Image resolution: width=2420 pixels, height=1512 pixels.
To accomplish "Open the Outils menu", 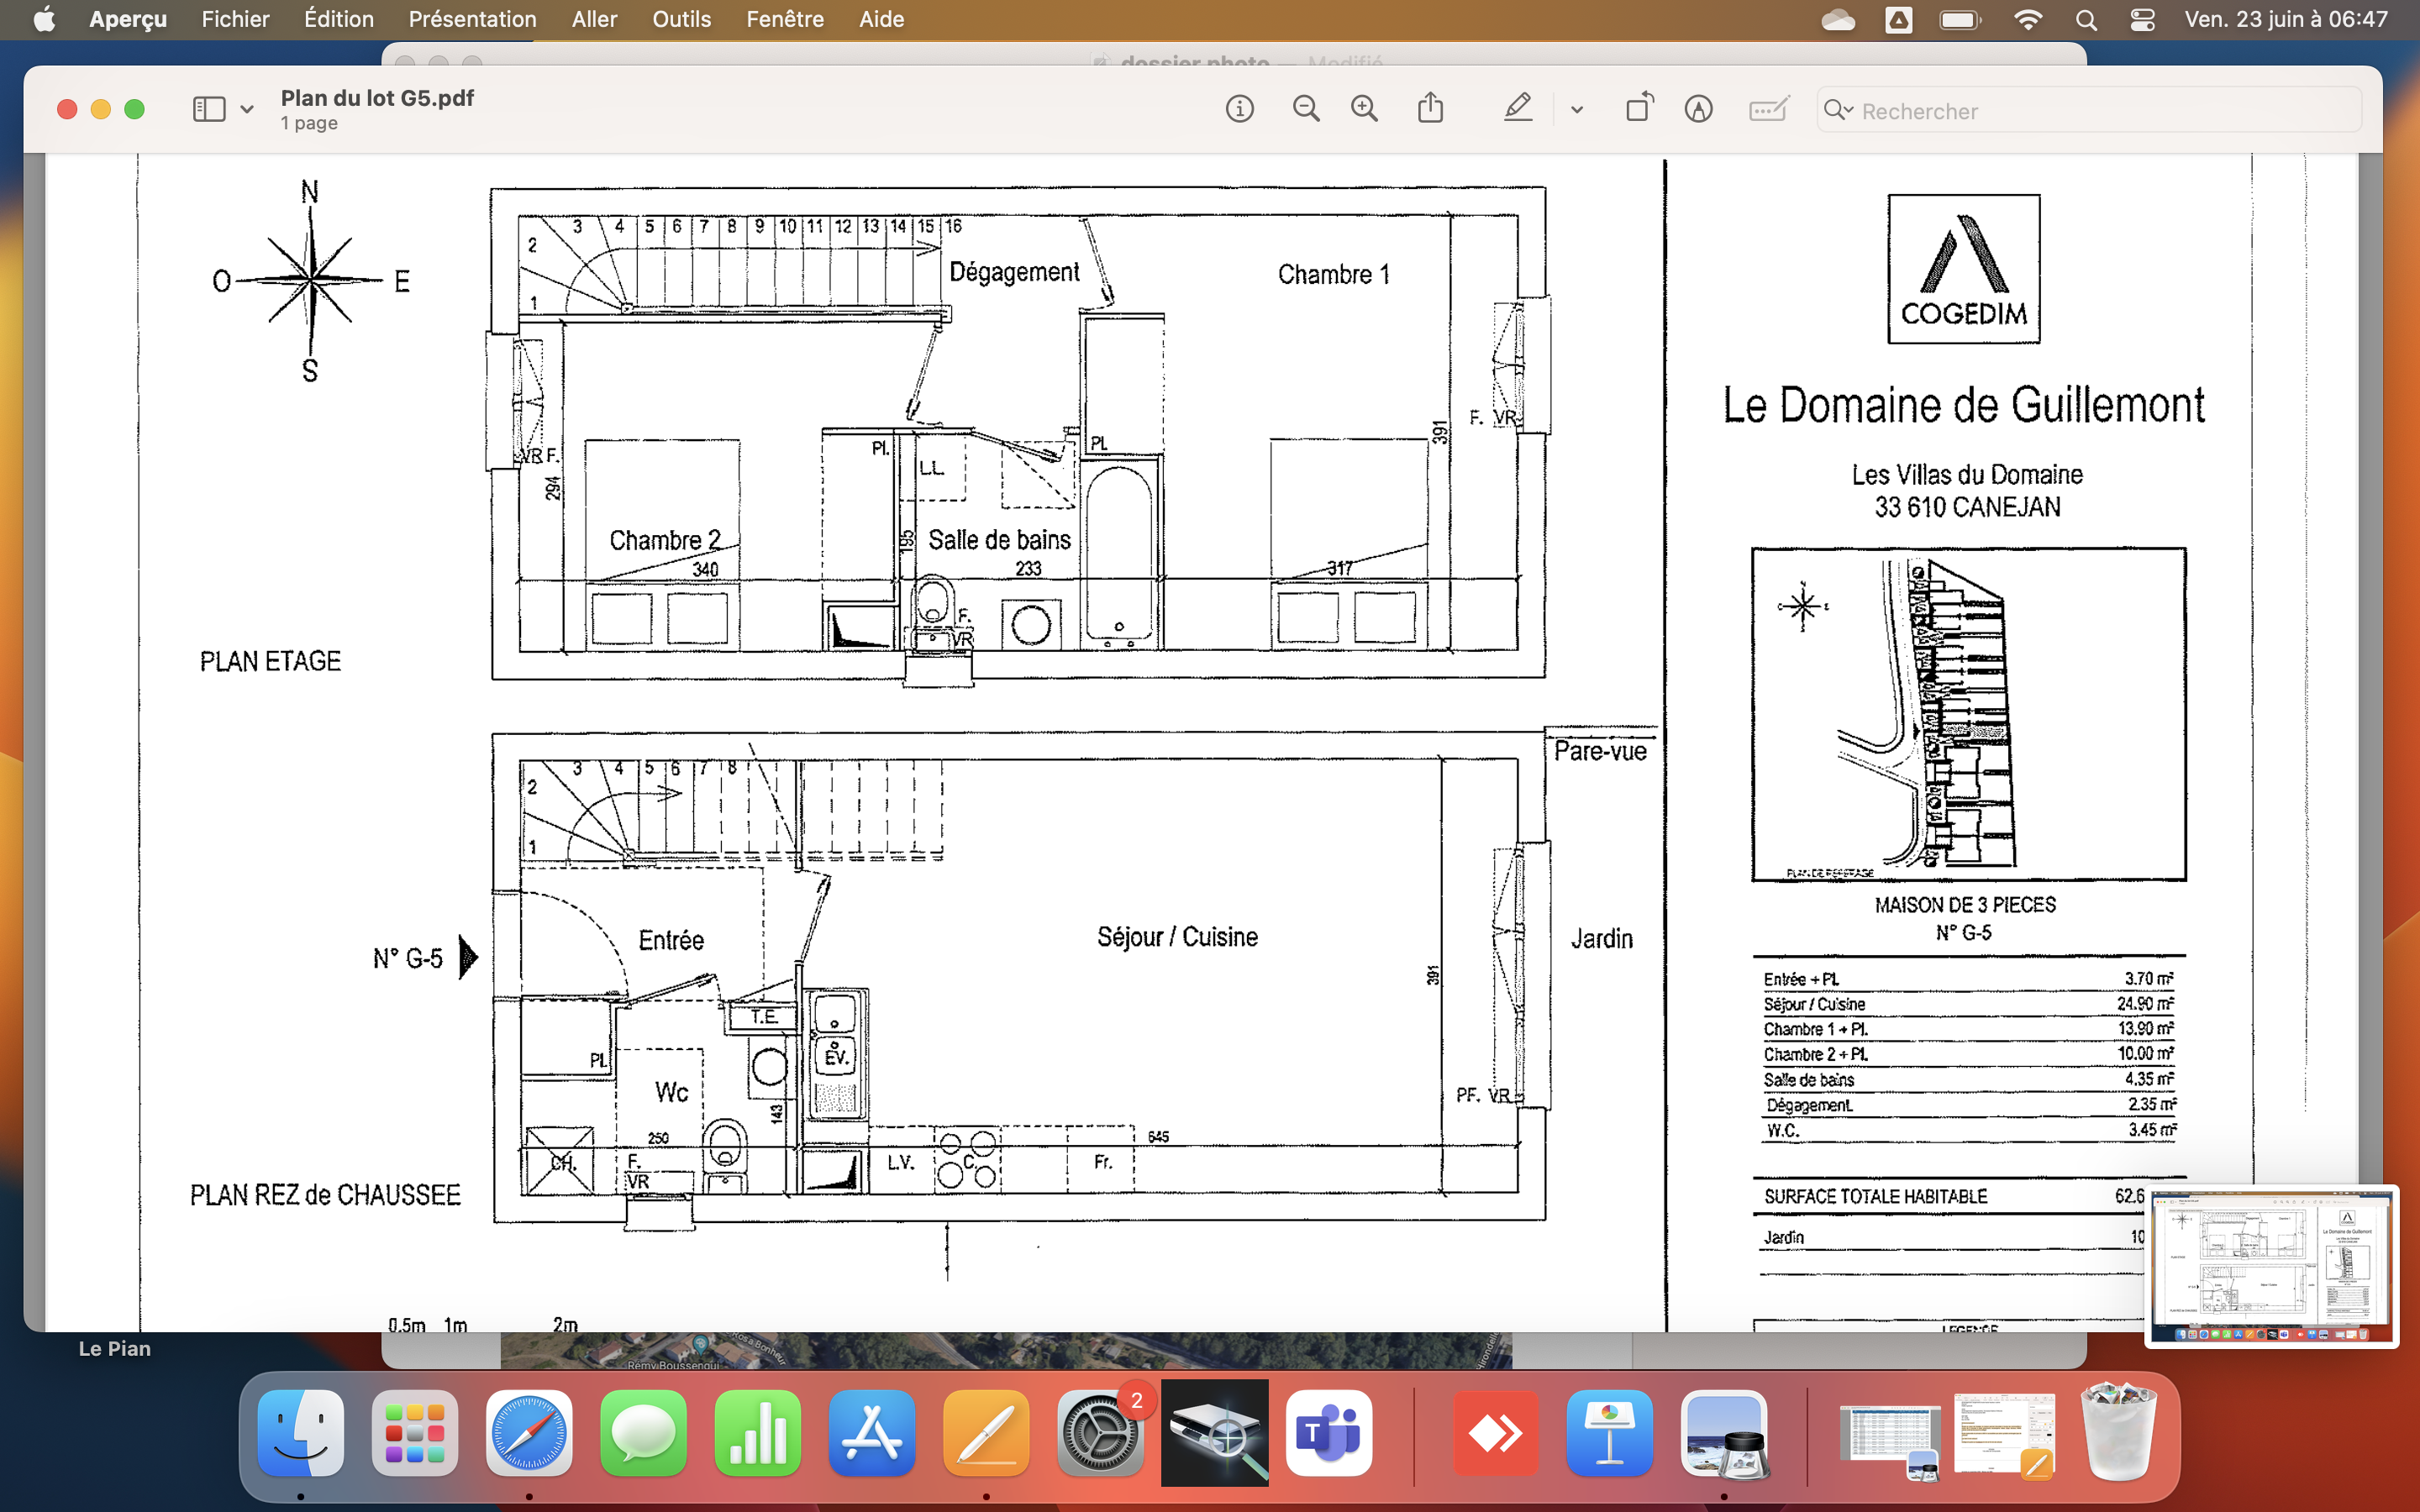I will (x=681, y=19).
